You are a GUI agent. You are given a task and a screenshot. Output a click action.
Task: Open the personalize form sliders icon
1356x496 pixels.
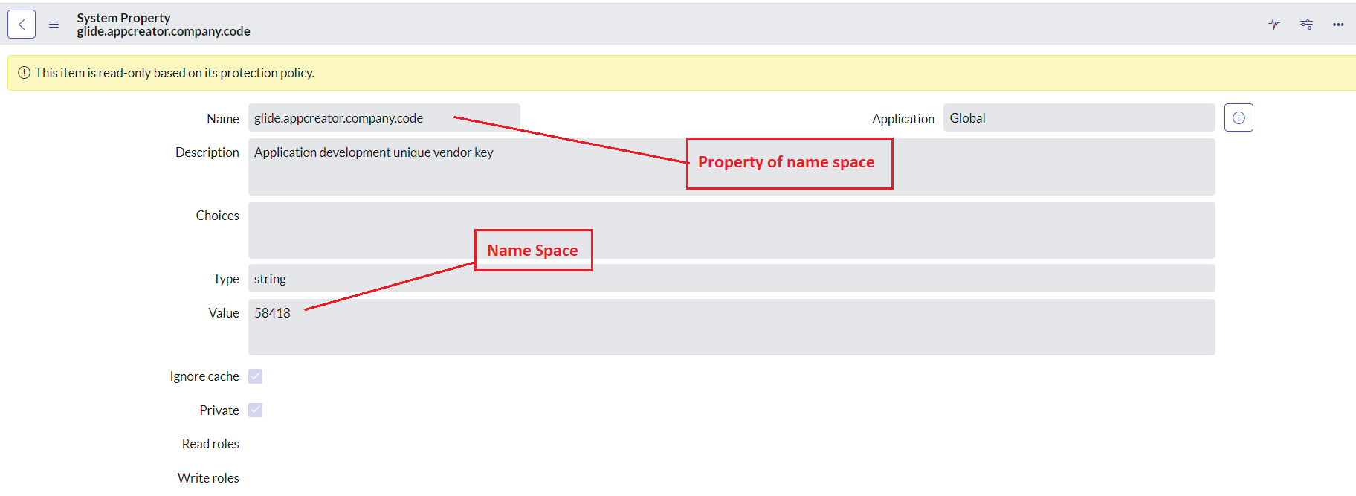[1306, 25]
